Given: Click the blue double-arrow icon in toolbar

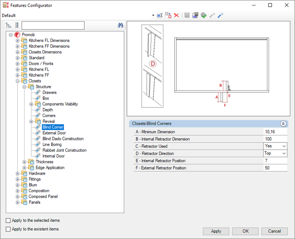Looking at the screenshot, I should click(x=220, y=15).
